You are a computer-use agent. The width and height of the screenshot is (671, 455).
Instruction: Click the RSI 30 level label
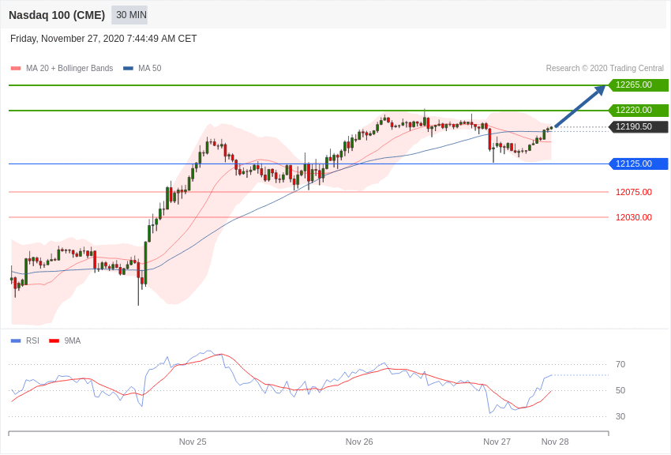620,416
